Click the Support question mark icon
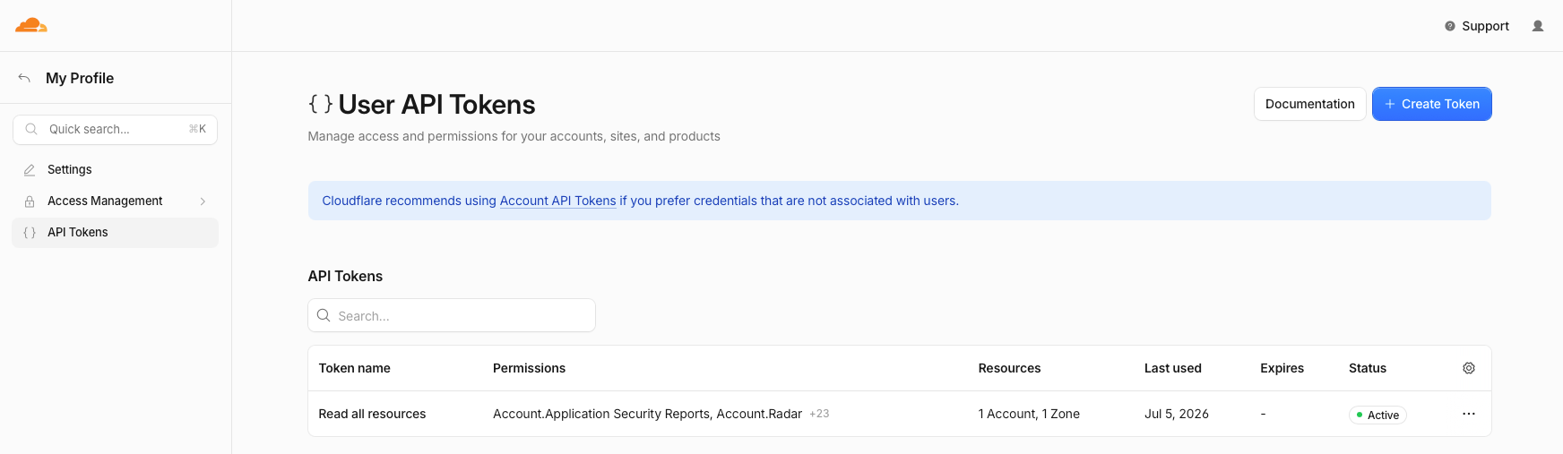Viewport: 1563px width, 454px height. (x=1450, y=26)
